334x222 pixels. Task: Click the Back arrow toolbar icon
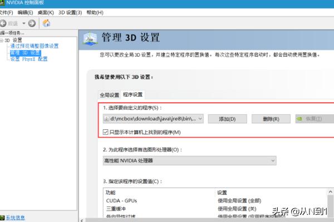pos(3,23)
